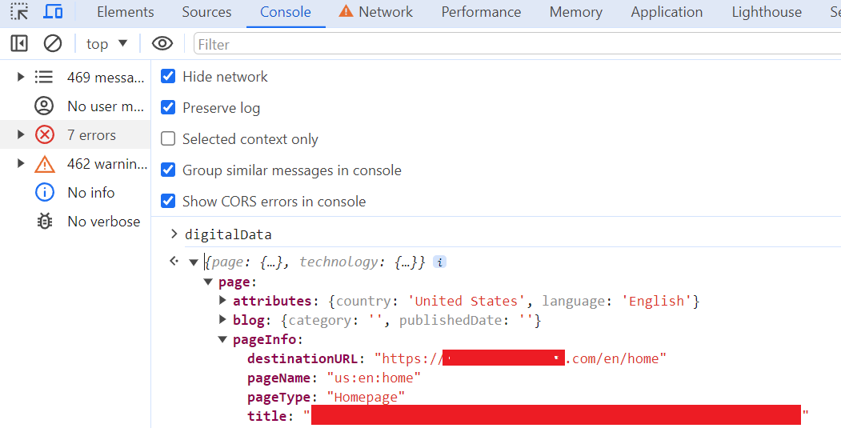Select the 'No verbose' sidebar row
Screen dimensions: 841x432
[75, 222]
